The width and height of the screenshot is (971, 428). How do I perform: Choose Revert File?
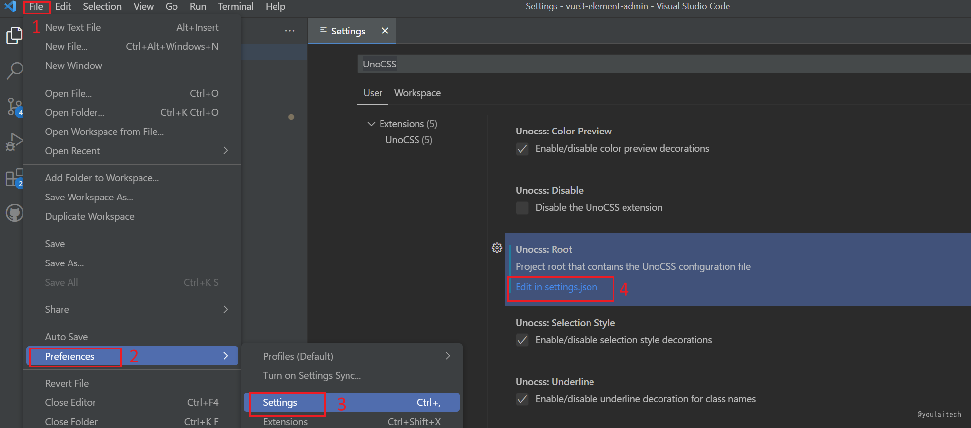click(x=132, y=383)
